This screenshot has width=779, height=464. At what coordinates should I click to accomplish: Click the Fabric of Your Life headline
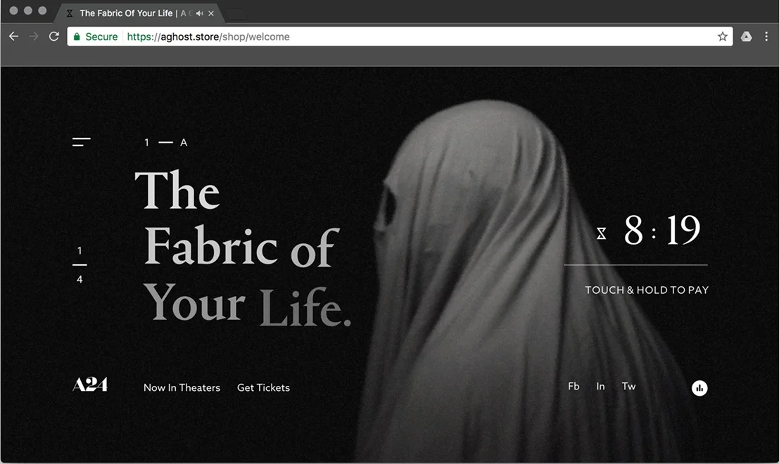pyautogui.click(x=243, y=248)
